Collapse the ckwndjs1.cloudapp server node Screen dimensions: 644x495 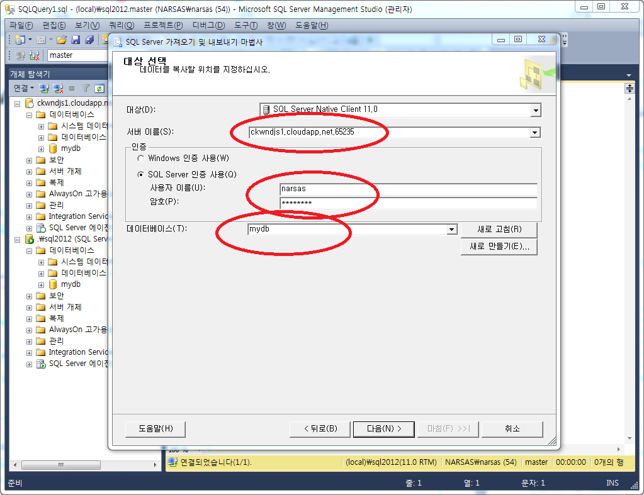[17, 104]
